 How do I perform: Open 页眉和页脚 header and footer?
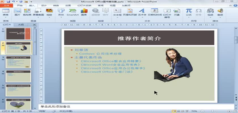point(130,11)
